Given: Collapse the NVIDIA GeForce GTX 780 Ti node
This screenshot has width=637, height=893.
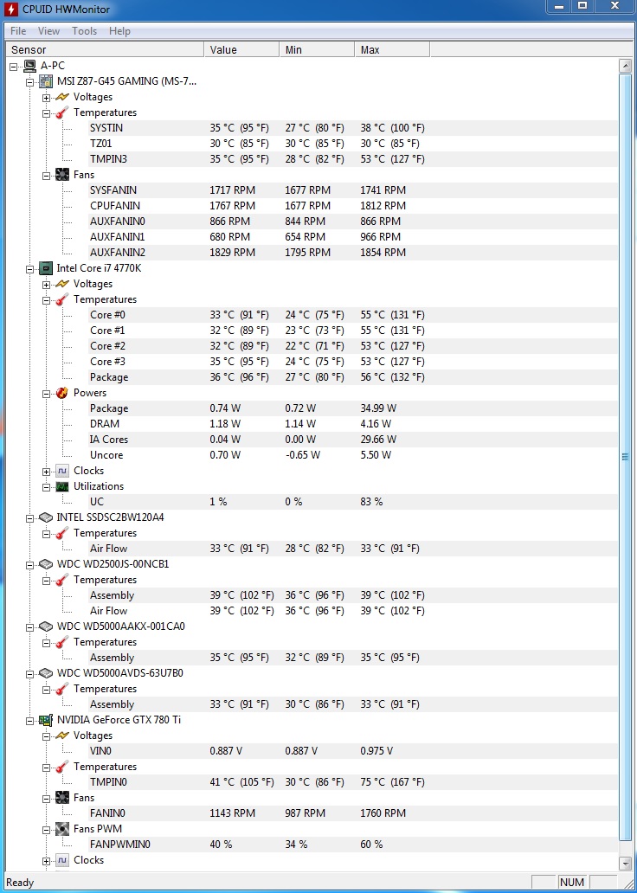Looking at the screenshot, I should [29, 721].
